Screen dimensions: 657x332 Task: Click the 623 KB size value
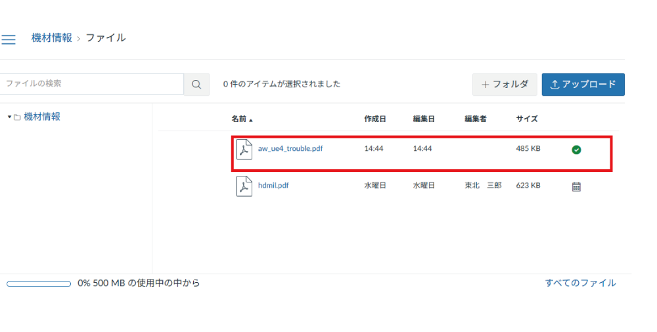528,186
